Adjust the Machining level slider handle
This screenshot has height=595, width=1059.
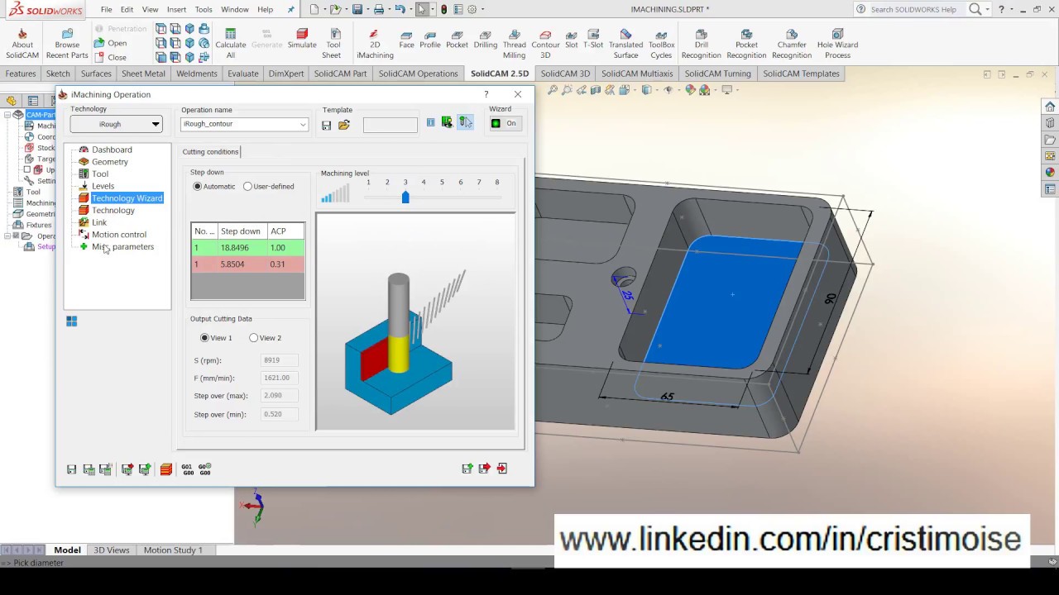(405, 198)
